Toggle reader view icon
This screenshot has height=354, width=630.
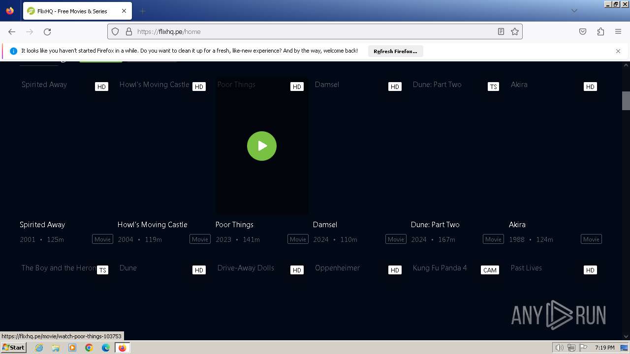501,31
